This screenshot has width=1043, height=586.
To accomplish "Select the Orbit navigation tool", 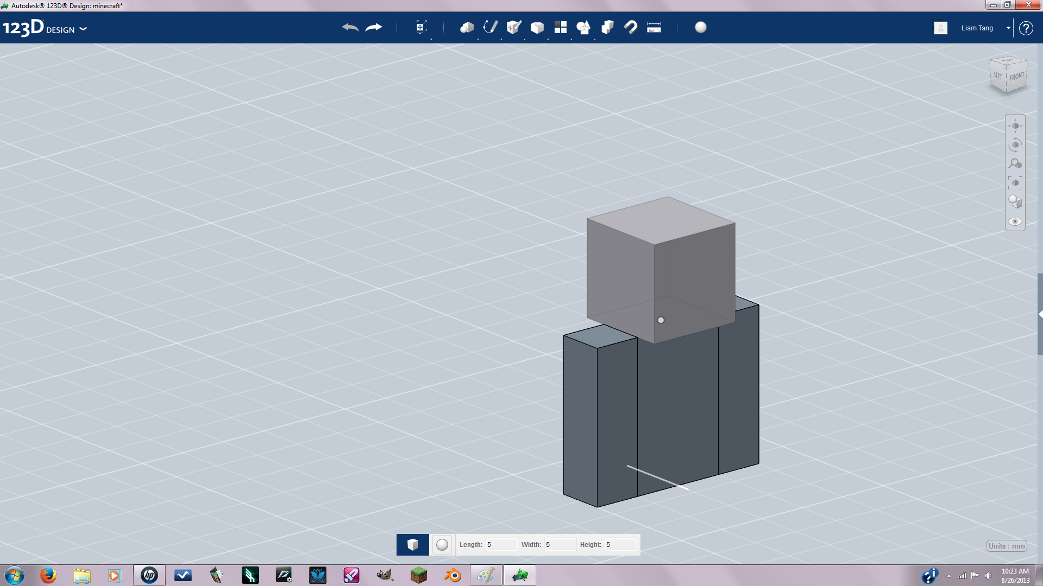I will 1015,145.
